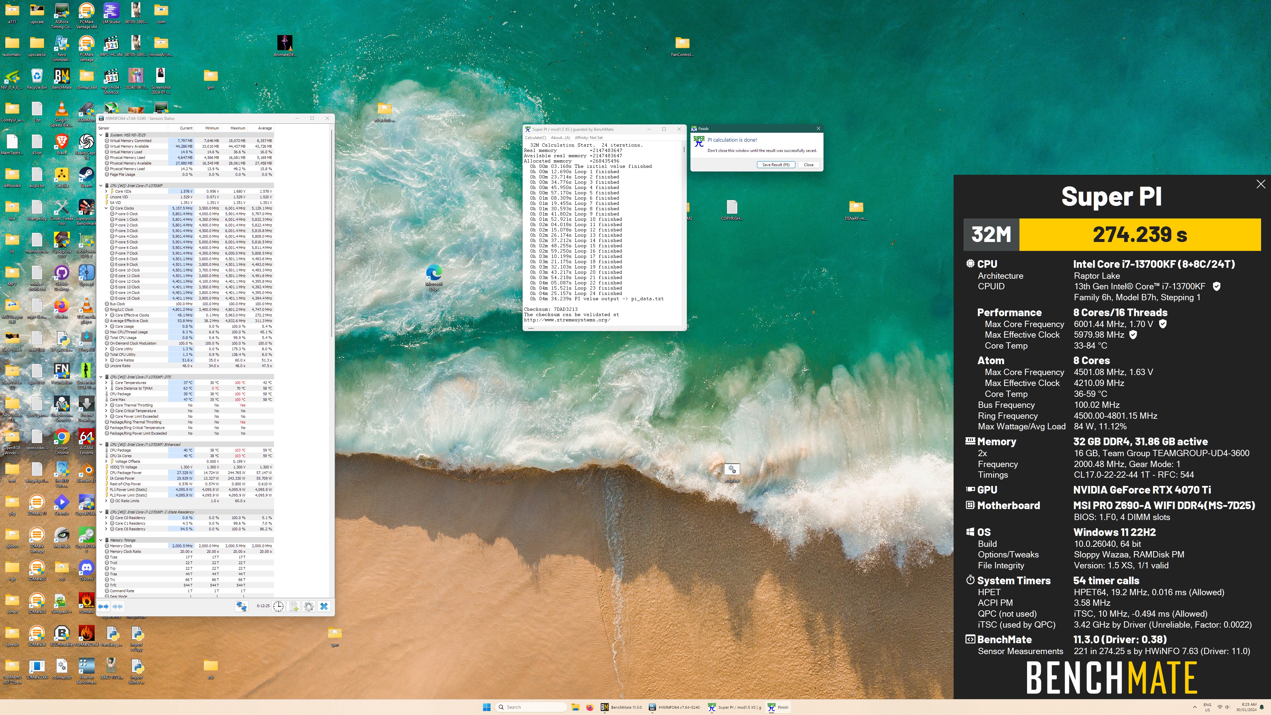Expand the Core C0 Residency row
Screen dimensions: 1271x715
[x=106, y=518]
